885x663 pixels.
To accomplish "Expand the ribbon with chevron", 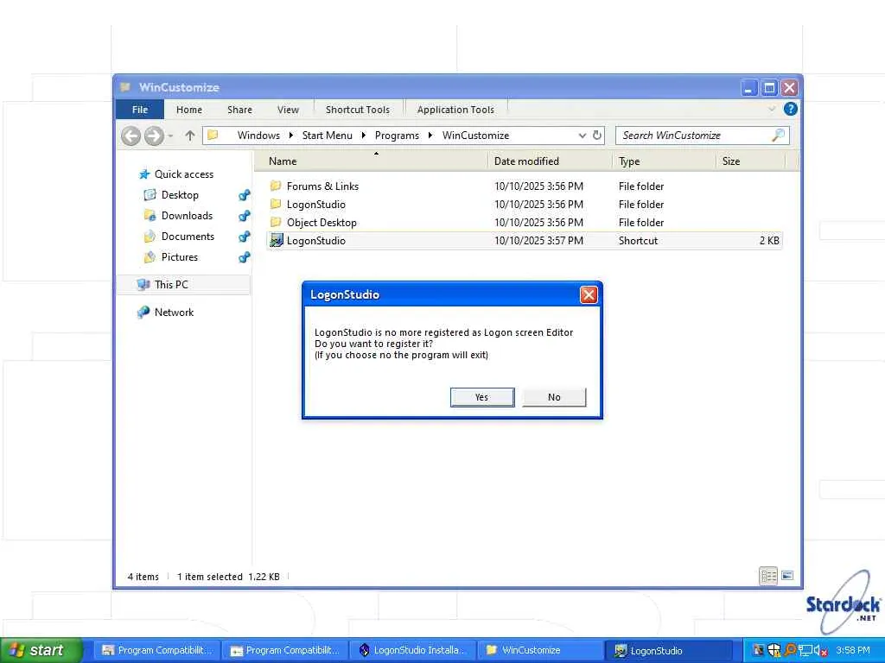I will click(772, 108).
